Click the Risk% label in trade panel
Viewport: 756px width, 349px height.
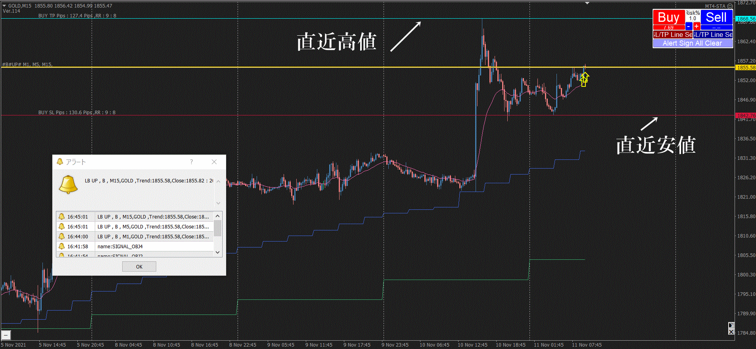tap(693, 13)
